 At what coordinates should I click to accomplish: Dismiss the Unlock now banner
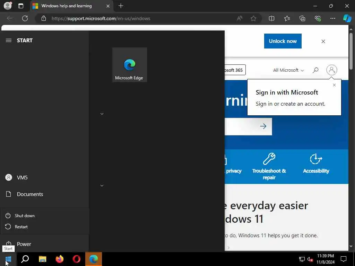coord(323,41)
